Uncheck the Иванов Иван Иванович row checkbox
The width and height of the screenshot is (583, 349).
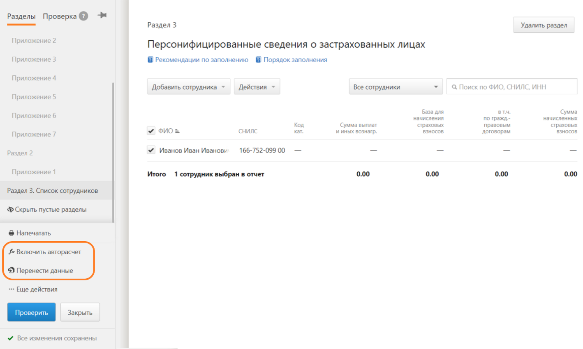(151, 150)
